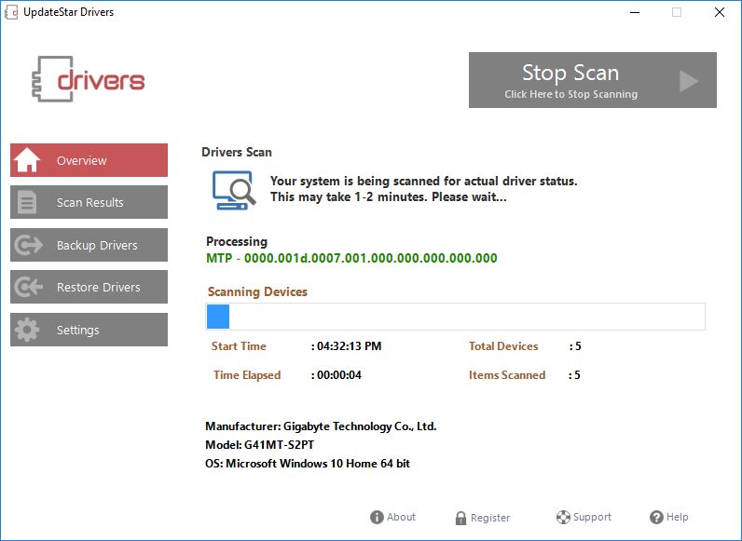Screen dimensions: 742x541
Task: Click the green MTP processing device text
Action: point(351,258)
